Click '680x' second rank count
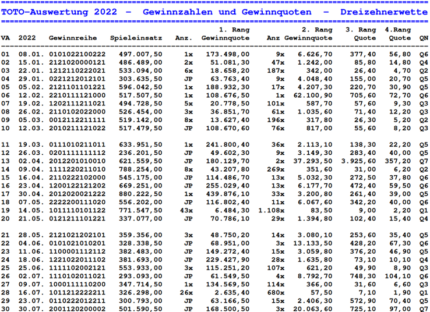Image resolution: width=430 pixels, height=312 pixels. tap(276, 293)
